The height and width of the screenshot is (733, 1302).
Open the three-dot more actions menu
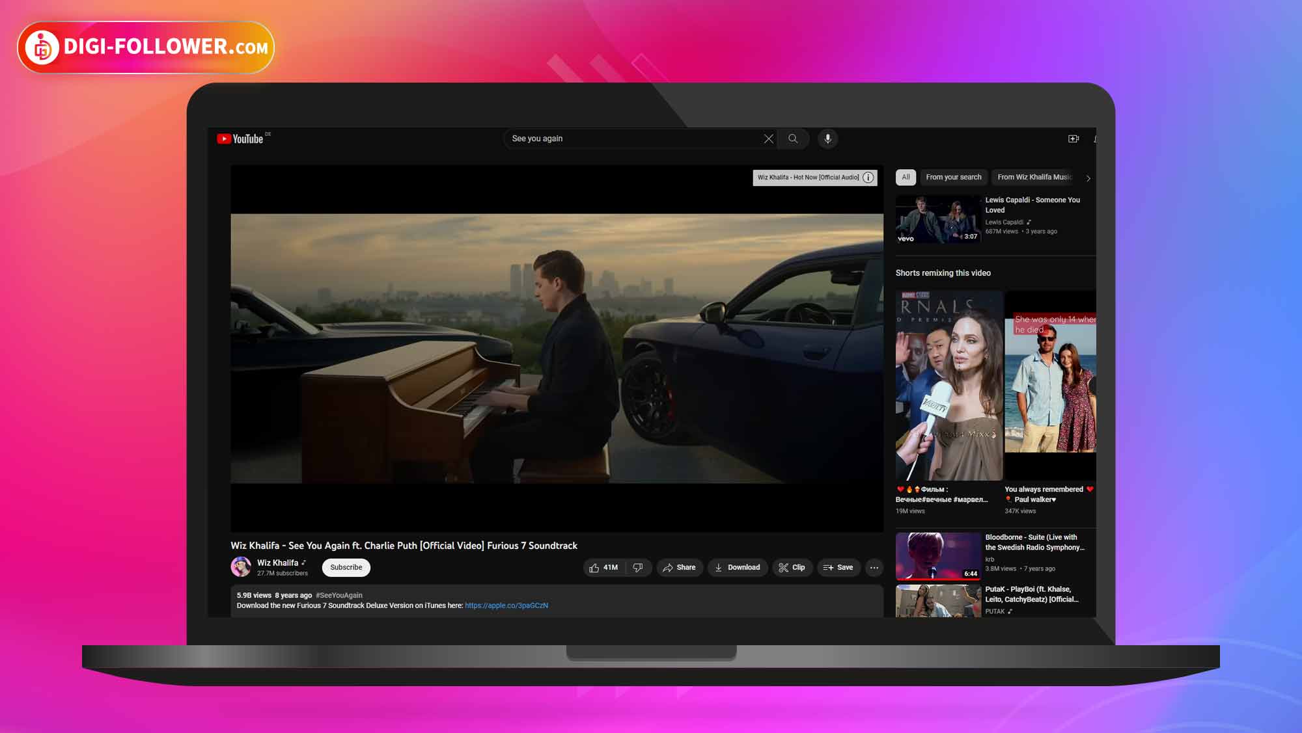[x=874, y=568]
